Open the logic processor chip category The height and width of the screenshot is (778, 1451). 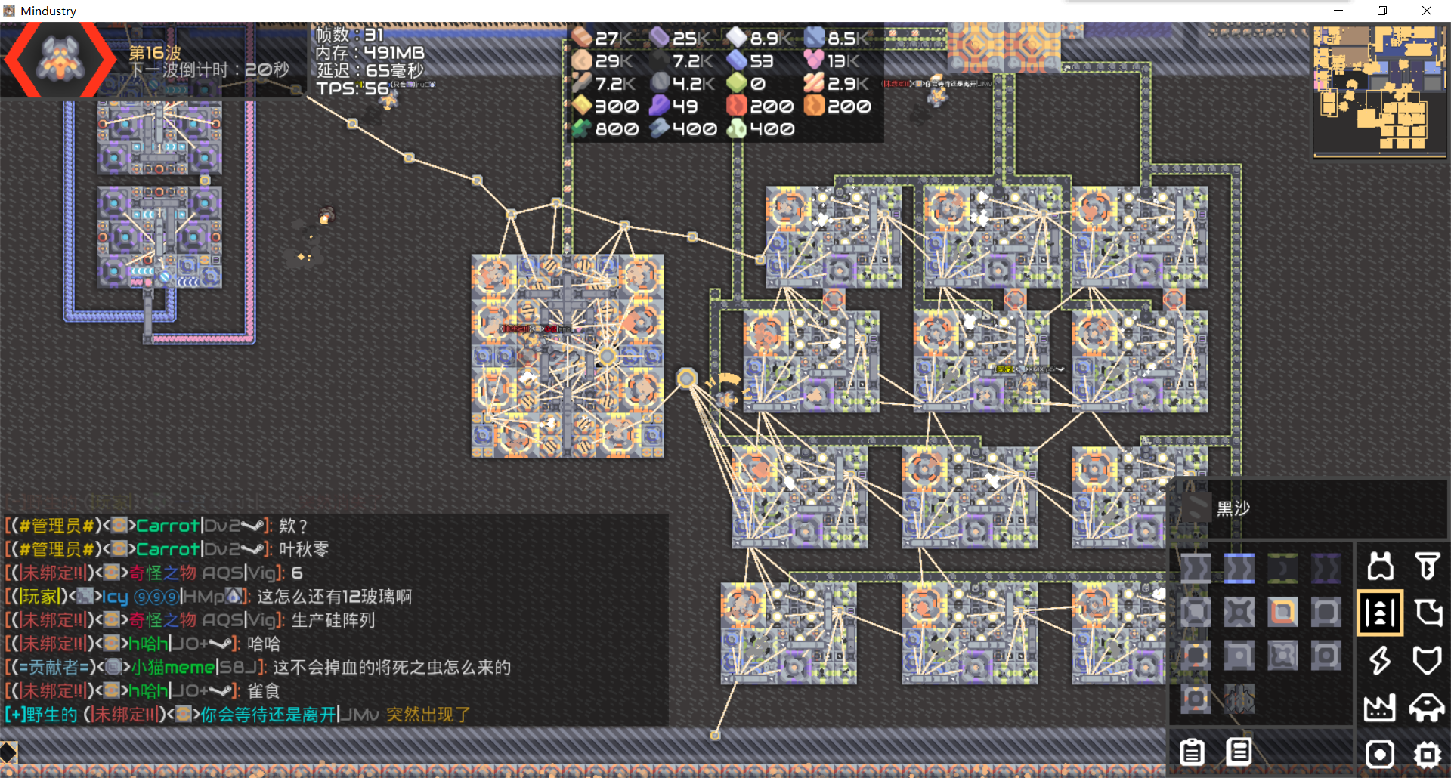click(x=1427, y=754)
